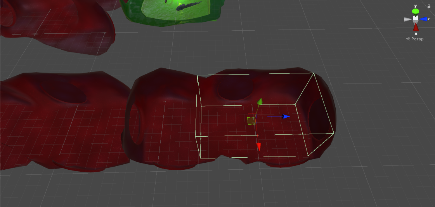Click the green Y axis cone on scene gizmo
The width and height of the screenshot is (435, 207).
click(416, 11)
